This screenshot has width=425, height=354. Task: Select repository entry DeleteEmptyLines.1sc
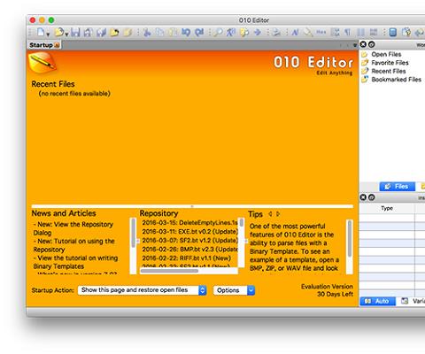pos(189,223)
